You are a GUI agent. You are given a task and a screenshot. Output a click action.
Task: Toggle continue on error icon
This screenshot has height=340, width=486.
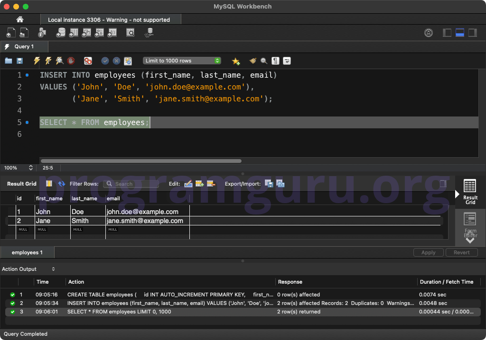click(88, 61)
